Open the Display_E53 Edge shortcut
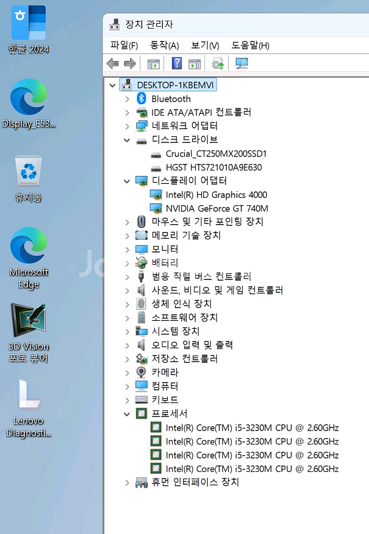 point(29,103)
